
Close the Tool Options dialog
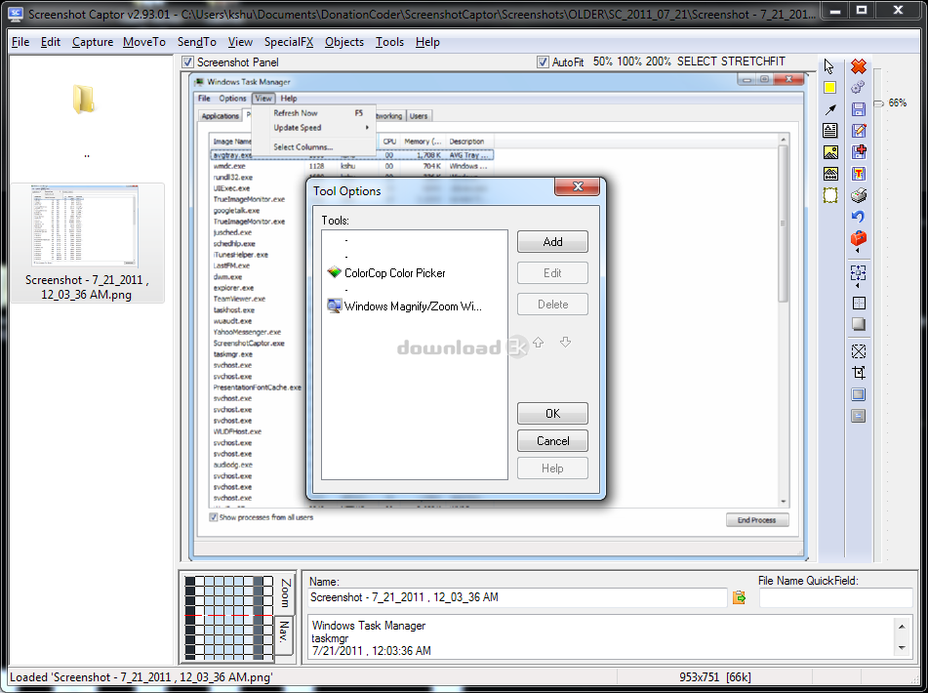coord(578,186)
